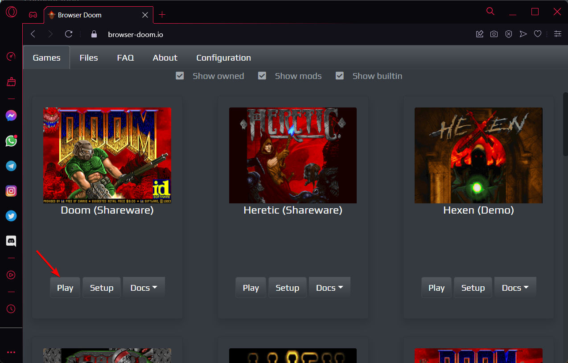Image resolution: width=568 pixels, height=363 pixels.
Task: Open Telegram in the sidebar
Action: (11, 166)
